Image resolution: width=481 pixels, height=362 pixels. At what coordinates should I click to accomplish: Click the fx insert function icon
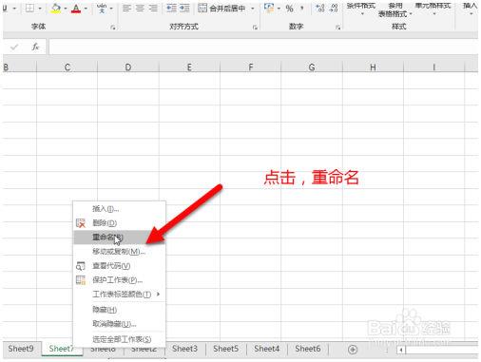(35, 47)
